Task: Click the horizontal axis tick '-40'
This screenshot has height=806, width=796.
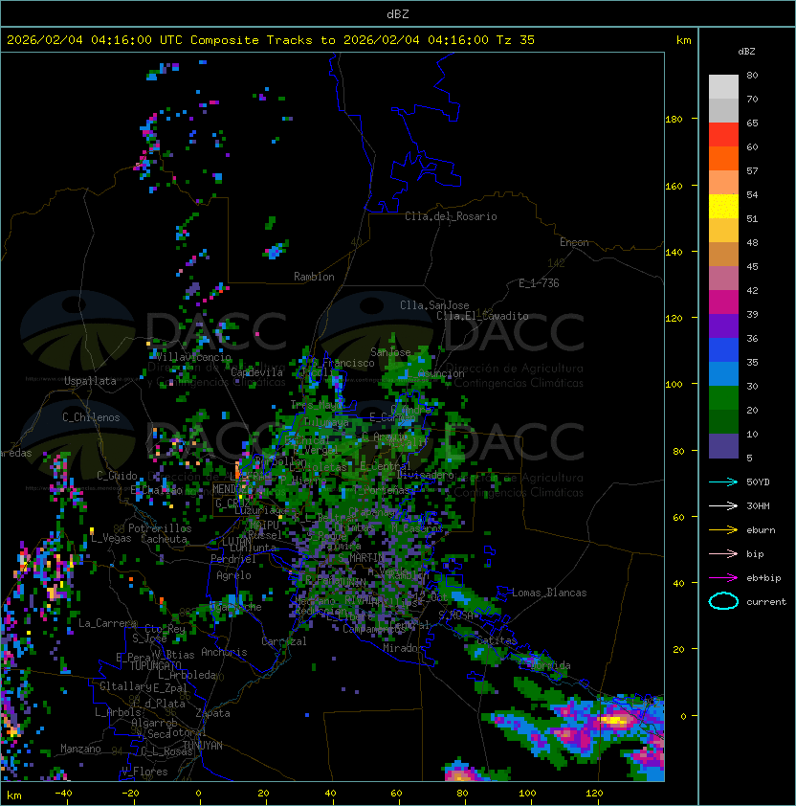Action: pos(63,794)
